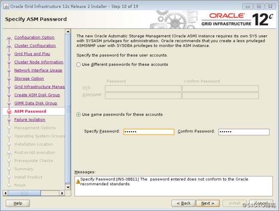Close the installer window
The image size is (279, 211).
pyautogui.click(x=270, y=6)
